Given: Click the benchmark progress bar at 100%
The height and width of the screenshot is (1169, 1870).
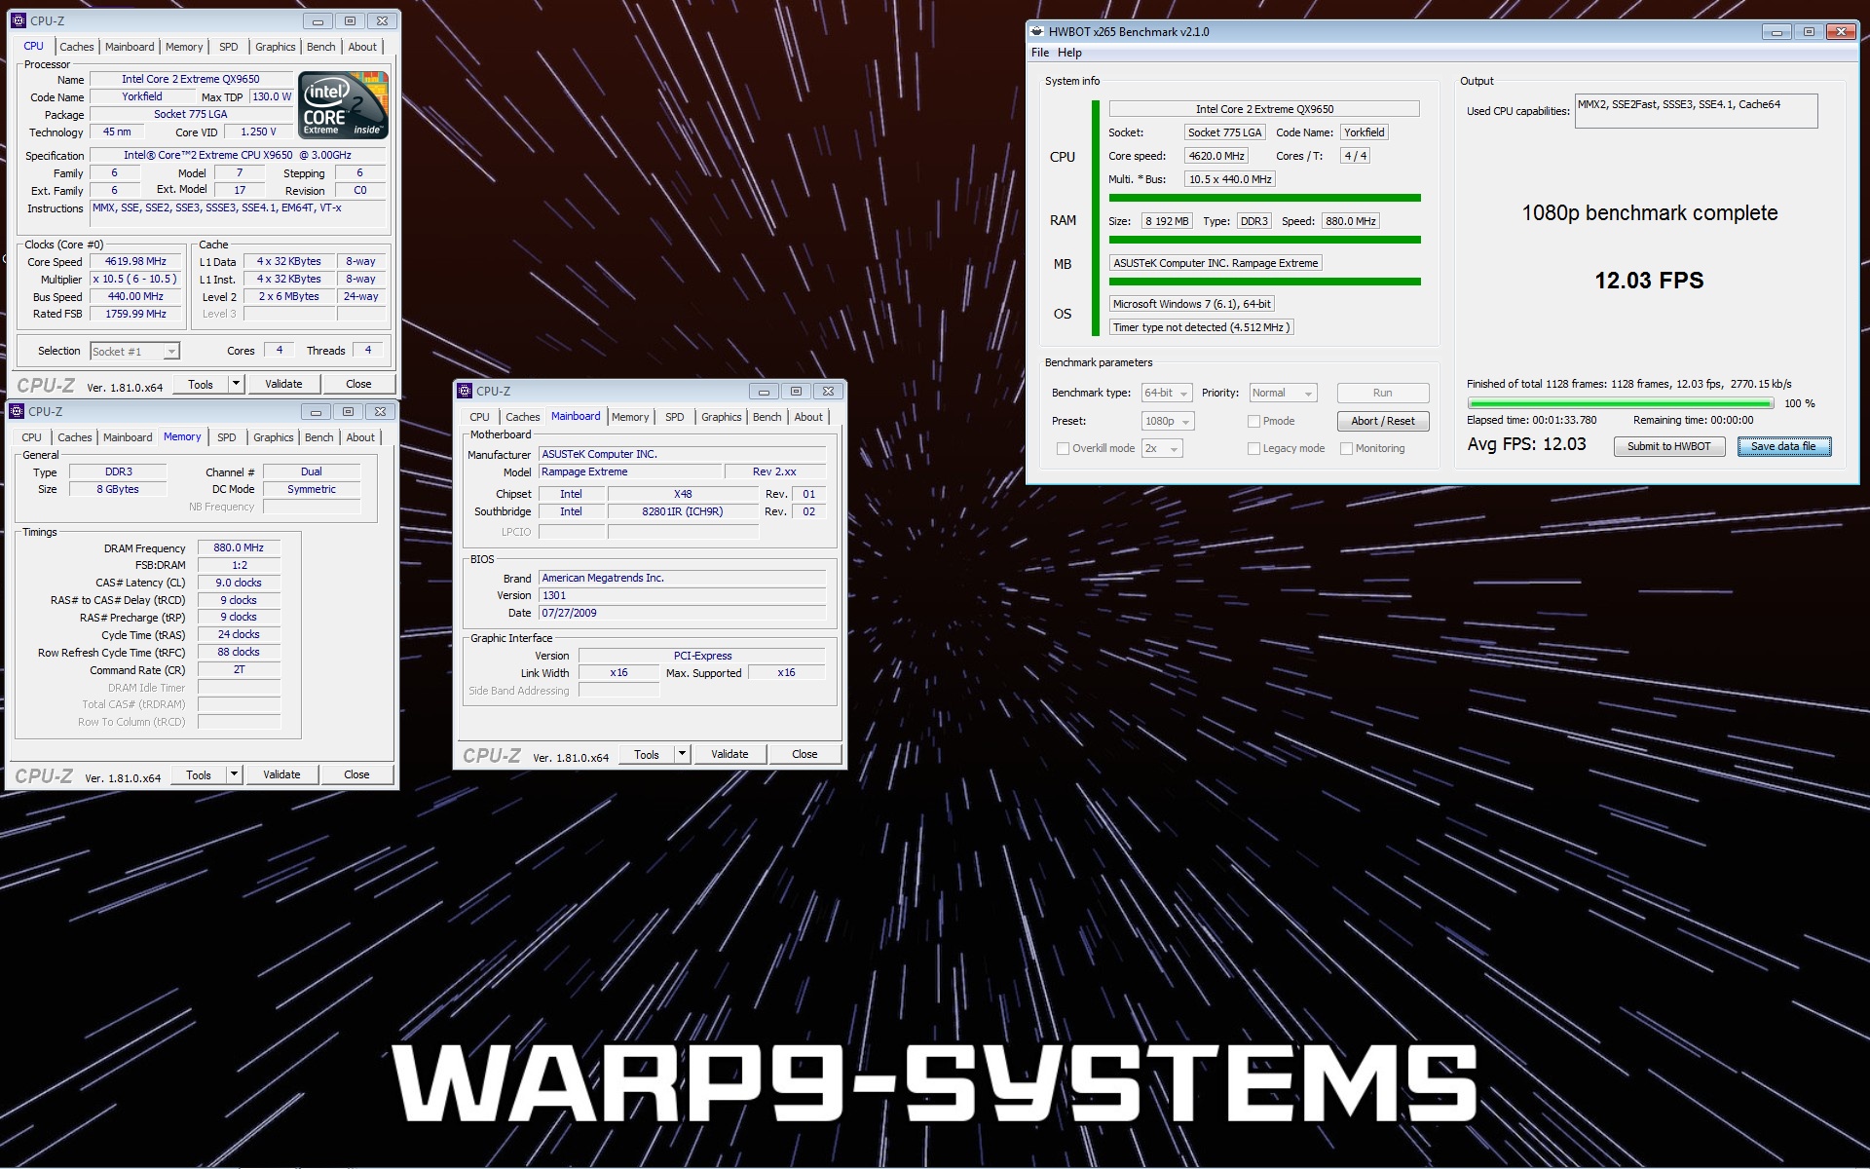Looking at the screenshot, I should [x=1621, y=403].
